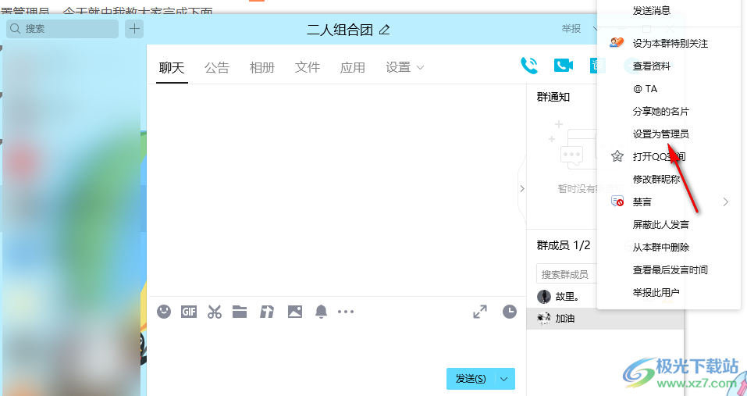Click the 群通知 heading
Viewport: 747px width, 396px height.
(x=553, y=97)
